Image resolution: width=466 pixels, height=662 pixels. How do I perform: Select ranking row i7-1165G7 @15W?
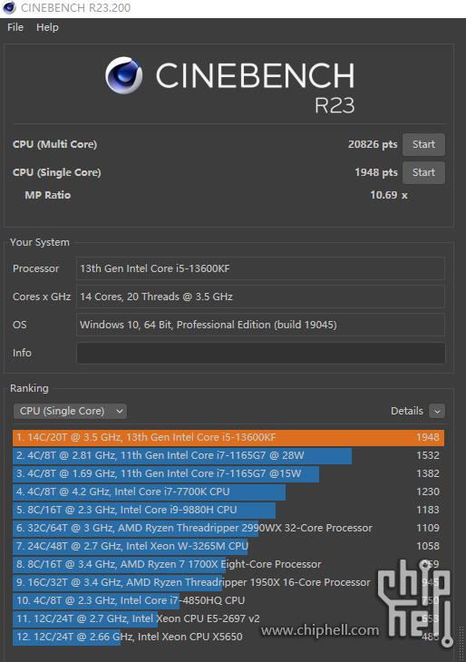[228, 473]
